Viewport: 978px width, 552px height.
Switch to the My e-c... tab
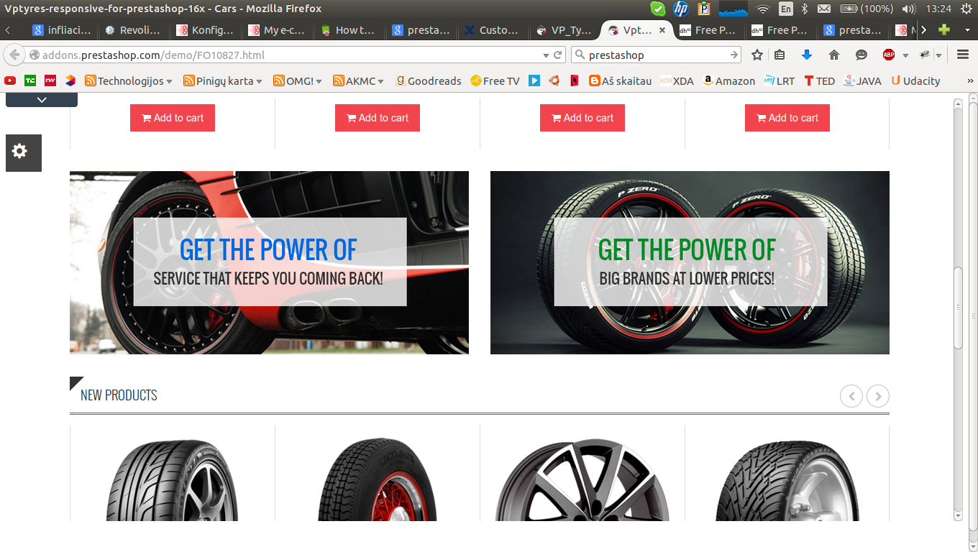pos(278,30)
